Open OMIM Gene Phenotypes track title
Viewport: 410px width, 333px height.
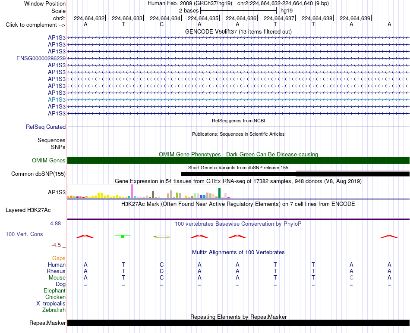point(238,155)
